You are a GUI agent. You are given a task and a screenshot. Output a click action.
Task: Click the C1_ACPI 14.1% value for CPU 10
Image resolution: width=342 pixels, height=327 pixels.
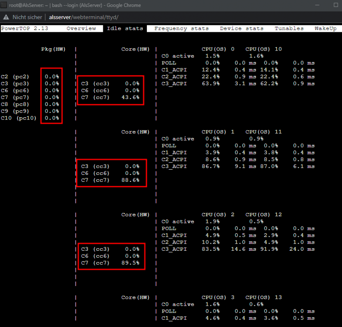269,70
